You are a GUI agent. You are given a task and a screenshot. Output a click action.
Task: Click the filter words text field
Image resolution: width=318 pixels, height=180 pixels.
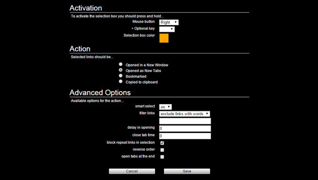click(x=185, y=121)
